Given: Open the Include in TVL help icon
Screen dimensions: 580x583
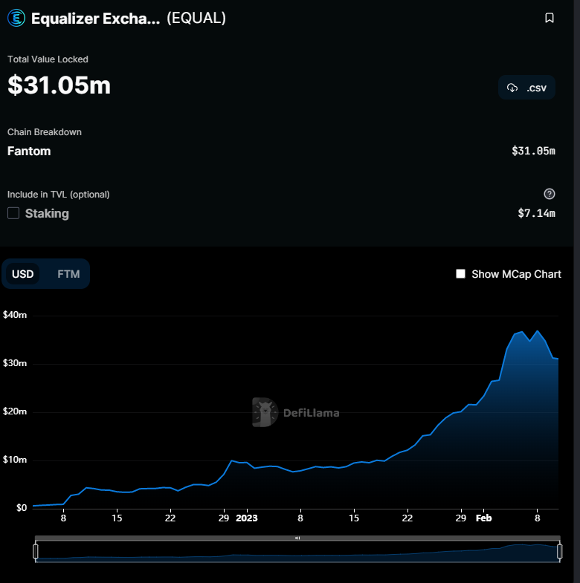Looking at the screenshot, I should pos(549,194).
